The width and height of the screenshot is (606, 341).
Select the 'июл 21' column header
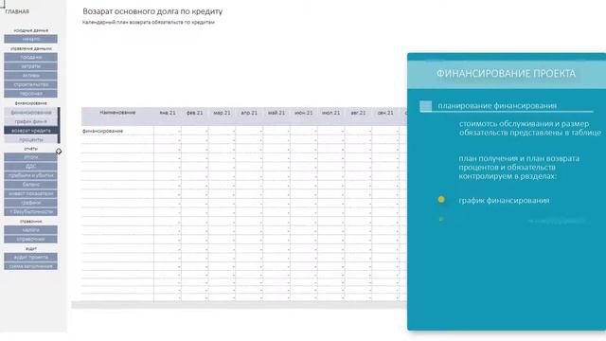pyautogui.click(x=330, y=113)
